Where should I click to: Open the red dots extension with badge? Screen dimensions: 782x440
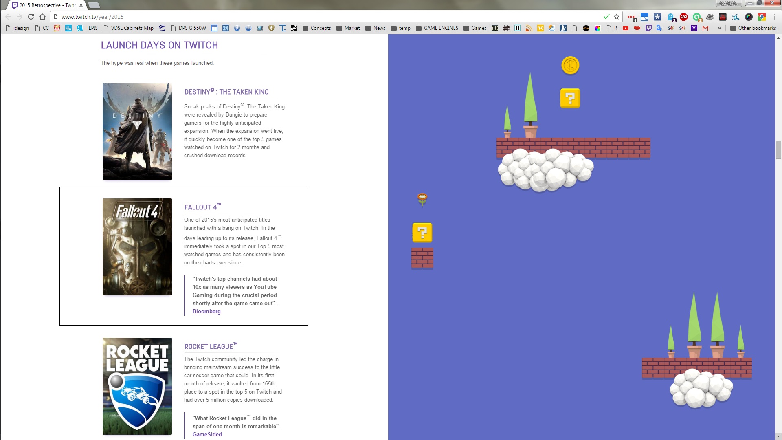click(632, 18)
